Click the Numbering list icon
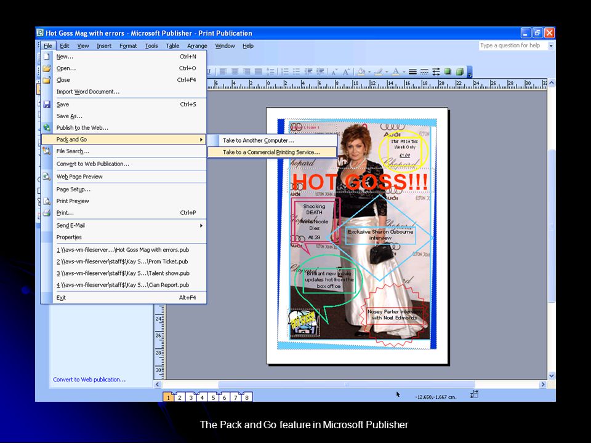 pos(285,71)
